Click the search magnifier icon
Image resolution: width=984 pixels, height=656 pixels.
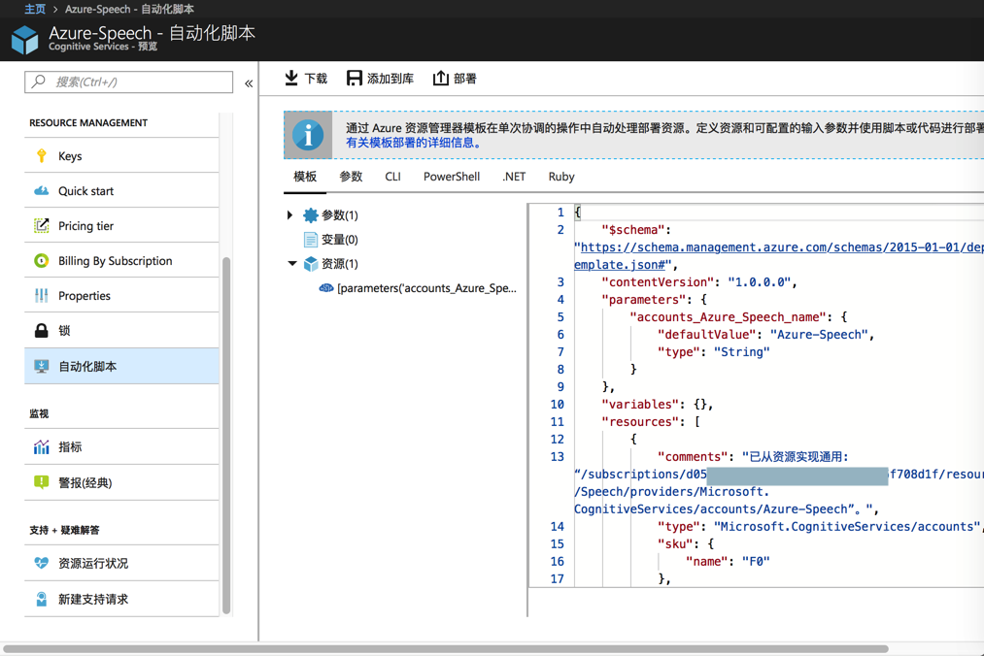[x=39, y=82]
